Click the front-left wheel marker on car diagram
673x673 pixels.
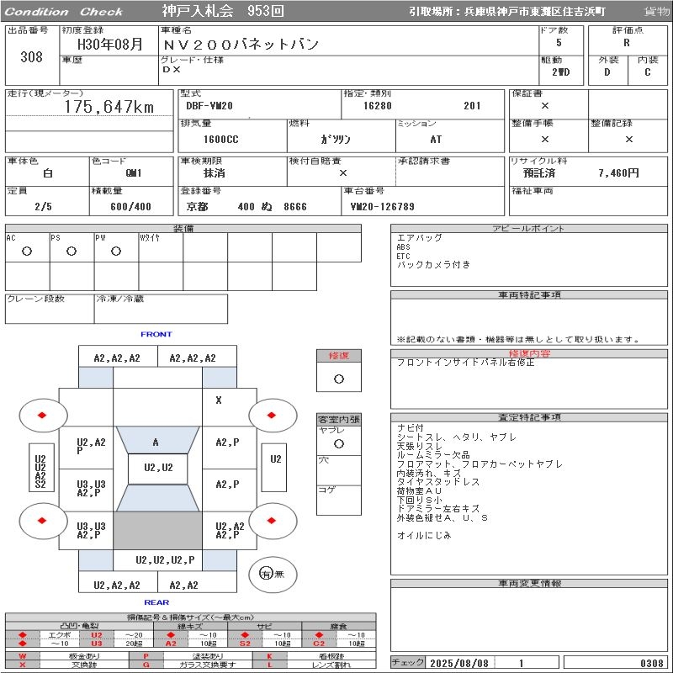pyautogui.click(x=42, y=416)
